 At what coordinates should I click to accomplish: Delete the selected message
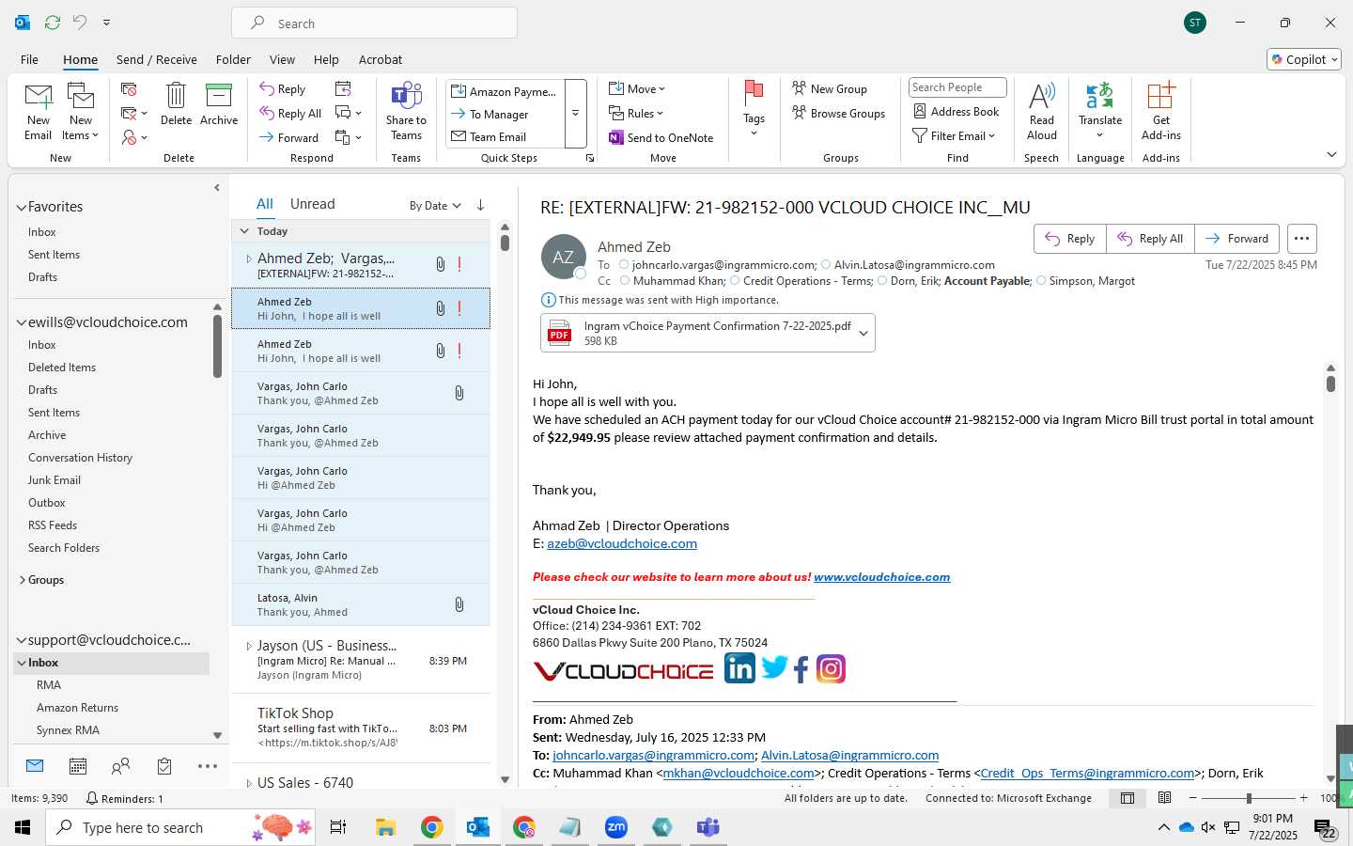(176, 104)
